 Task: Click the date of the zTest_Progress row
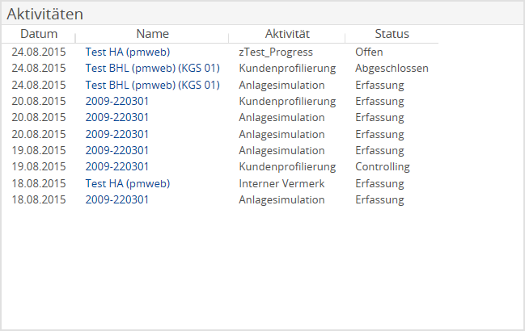(39, 52)
